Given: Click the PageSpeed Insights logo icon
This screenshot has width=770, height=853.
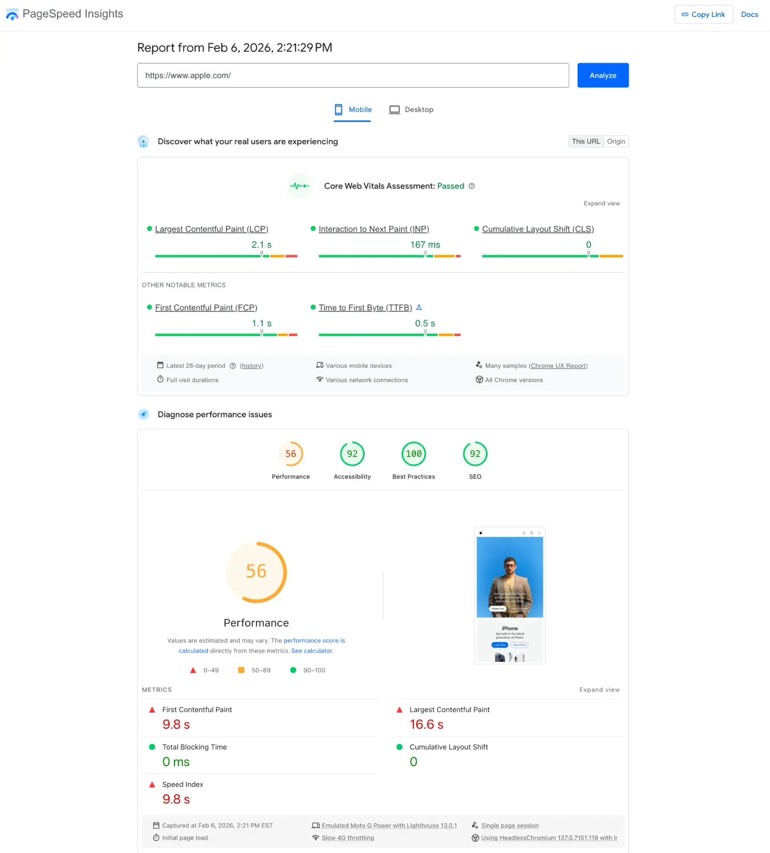Looking at the screenshot, I should (12, 14).
